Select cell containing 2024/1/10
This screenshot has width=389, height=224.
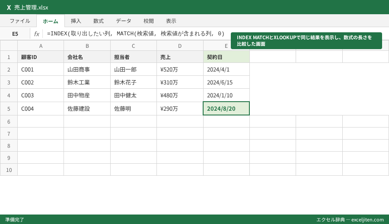point(226,95)
